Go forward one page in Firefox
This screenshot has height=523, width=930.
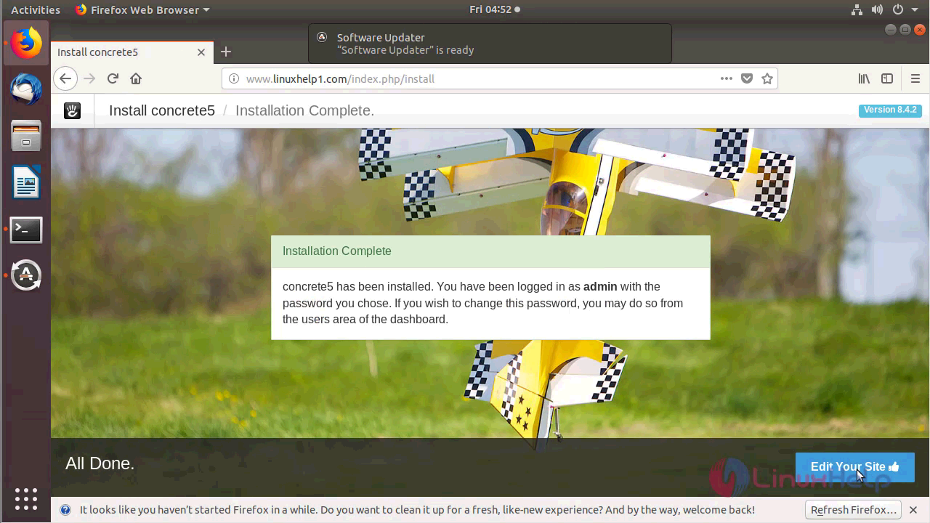pos(89,78)
